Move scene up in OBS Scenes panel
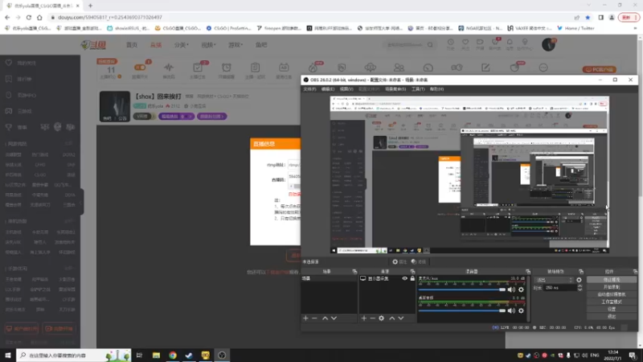The height and width of the screenshot is (362, 643). 325,318
